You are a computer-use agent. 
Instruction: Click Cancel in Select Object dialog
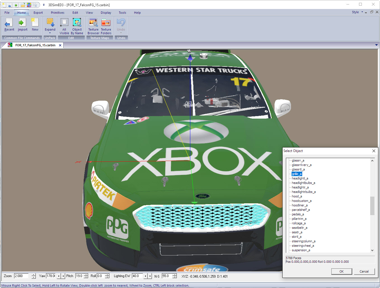(x=364, y=271)
